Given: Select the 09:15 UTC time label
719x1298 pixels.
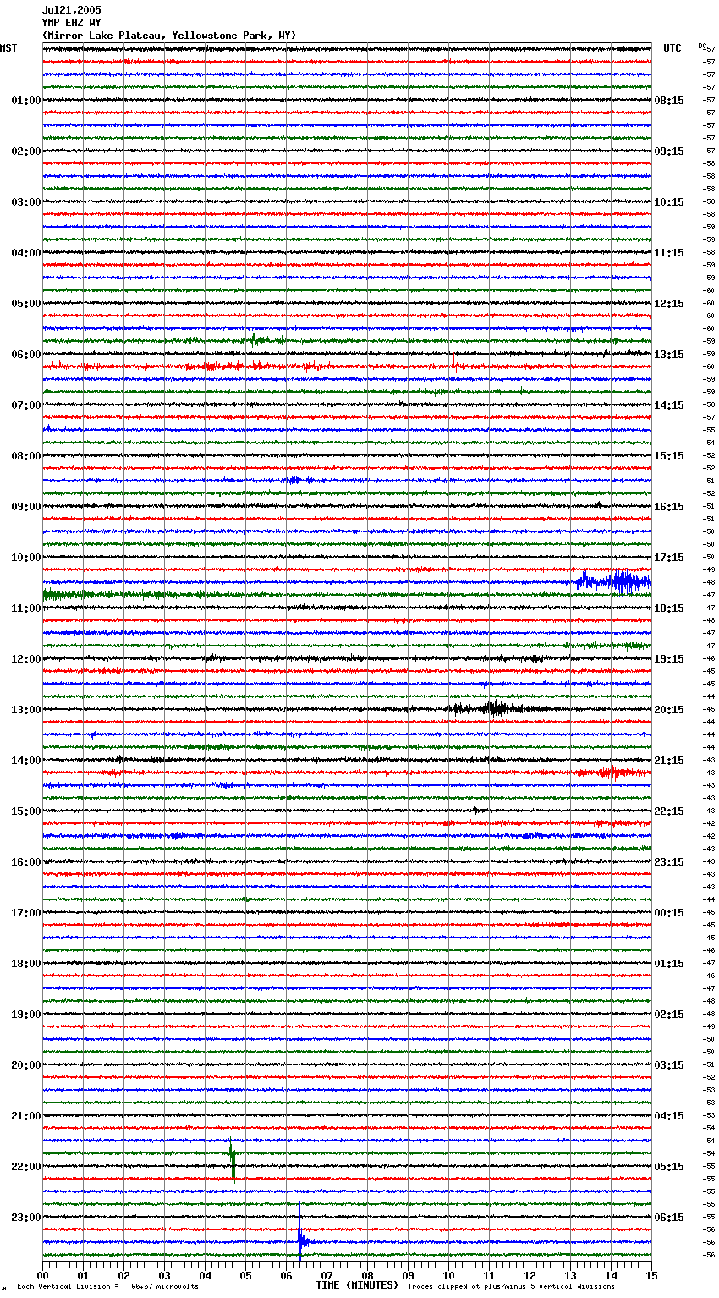Looking at the screenshot, I should click(669, 151).
